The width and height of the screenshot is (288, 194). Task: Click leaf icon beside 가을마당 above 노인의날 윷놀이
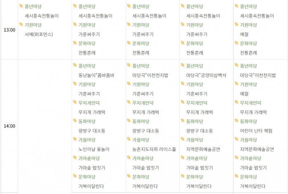tap(75, 140)
